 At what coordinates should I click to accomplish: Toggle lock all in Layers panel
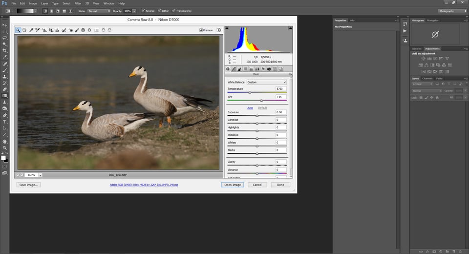(437, 98)
